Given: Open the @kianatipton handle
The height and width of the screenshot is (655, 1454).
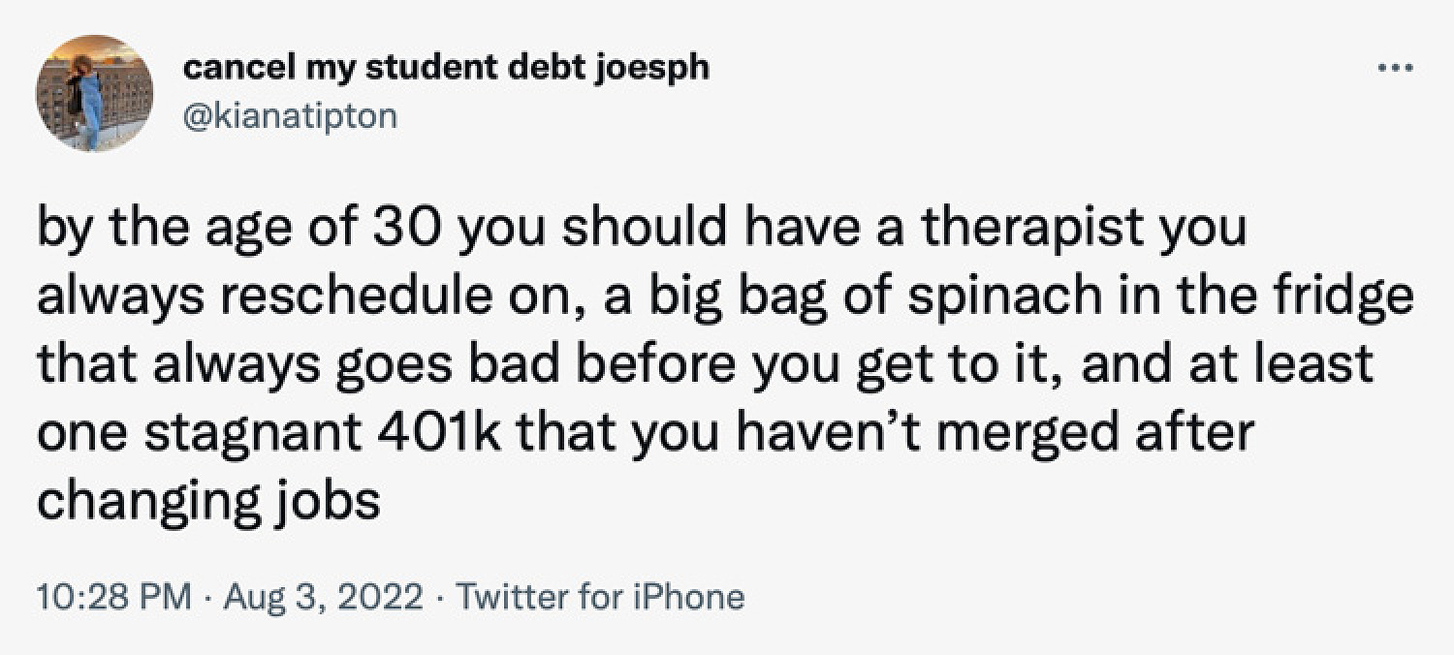Looking at the screenshot, I should [290, 115].
